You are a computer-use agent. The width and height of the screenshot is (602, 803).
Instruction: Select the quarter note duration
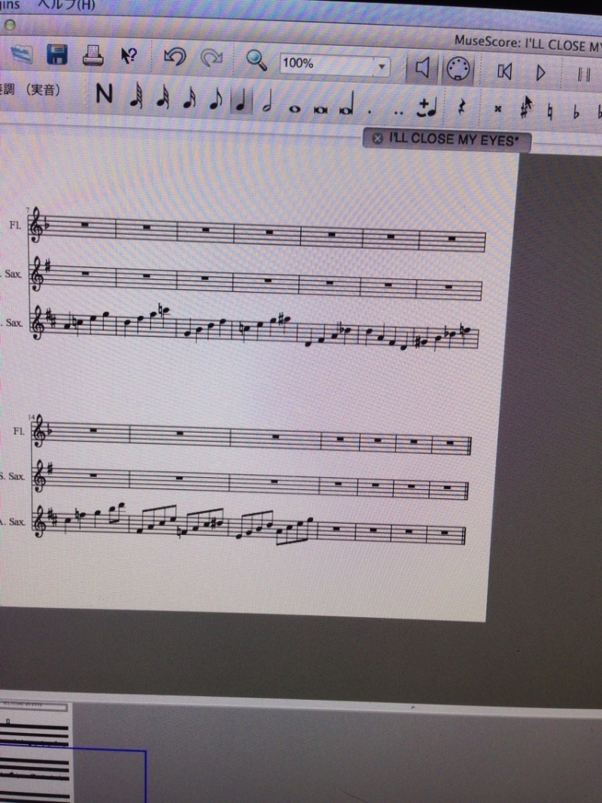(x=242, y=101)
